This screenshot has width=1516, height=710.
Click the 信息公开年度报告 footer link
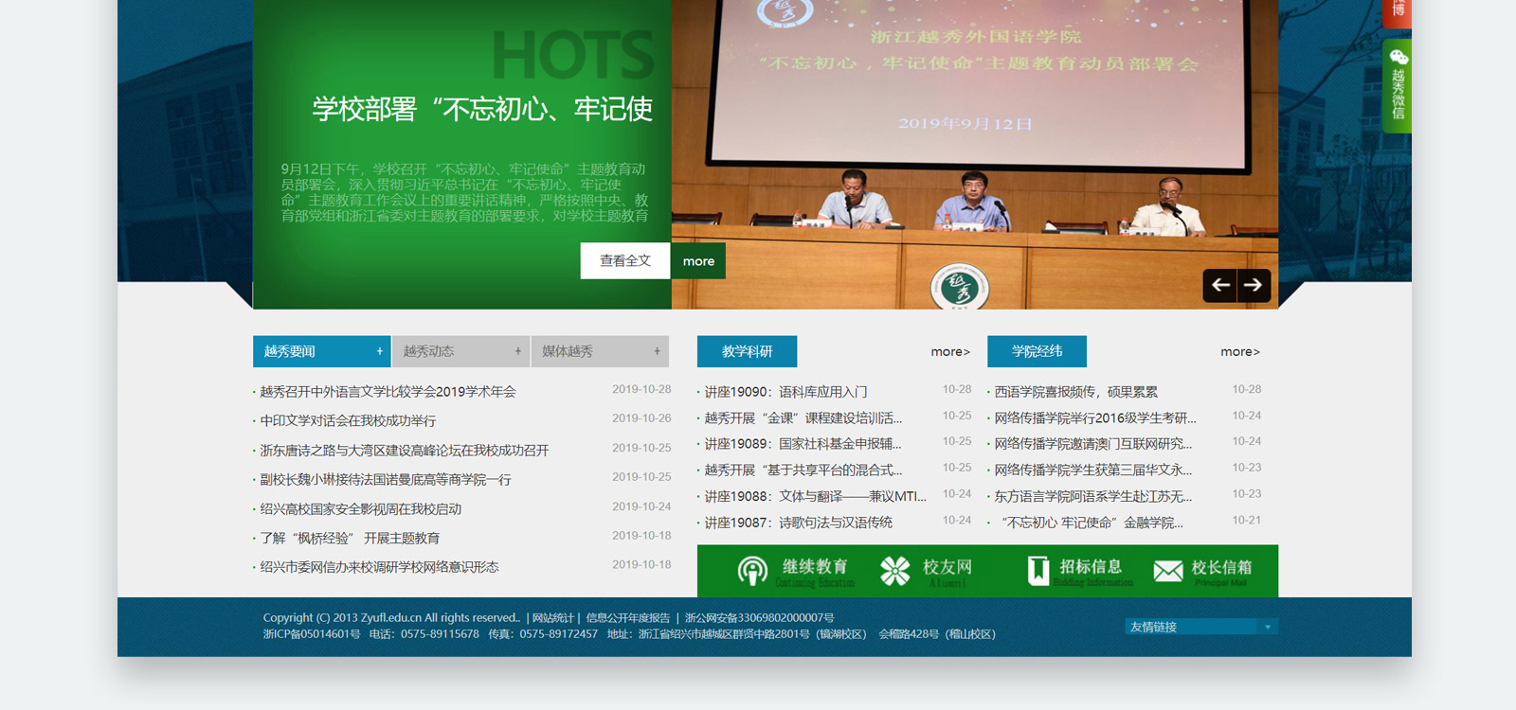coord(627,618)
